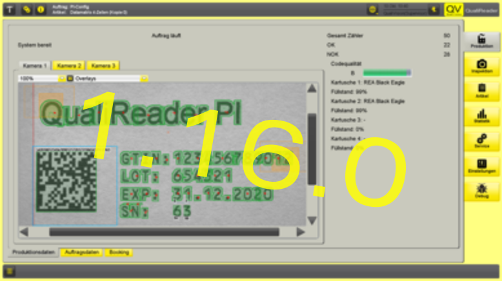Open the Auftragsdaten tab
The height and width of the screenshot is (281, 502).
click(x=81, y=252)
